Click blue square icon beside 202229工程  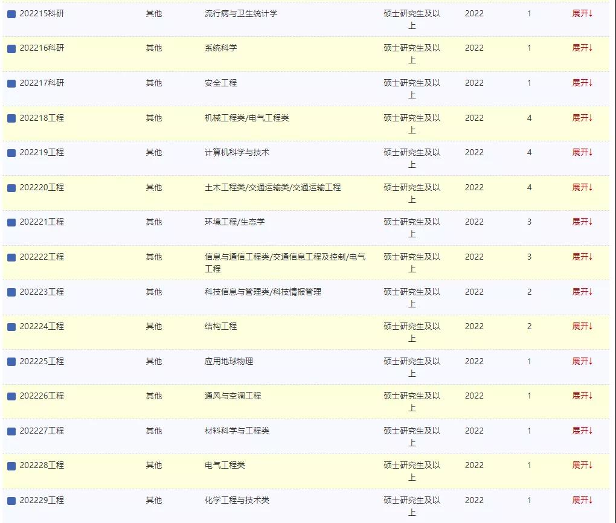point(11,501)
